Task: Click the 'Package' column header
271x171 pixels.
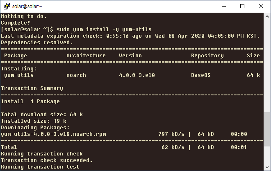Action: click(x=16, y=56)
